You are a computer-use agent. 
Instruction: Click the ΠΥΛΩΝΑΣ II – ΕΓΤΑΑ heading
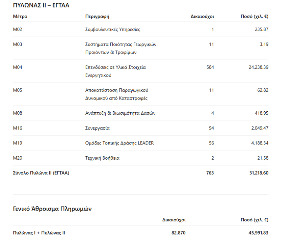41,5
